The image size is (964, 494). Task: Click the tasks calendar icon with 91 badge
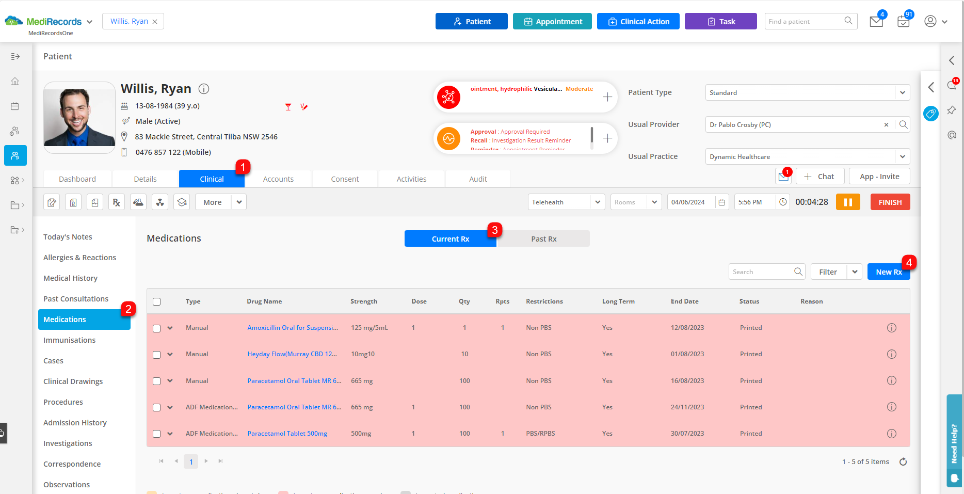point(903,22)
